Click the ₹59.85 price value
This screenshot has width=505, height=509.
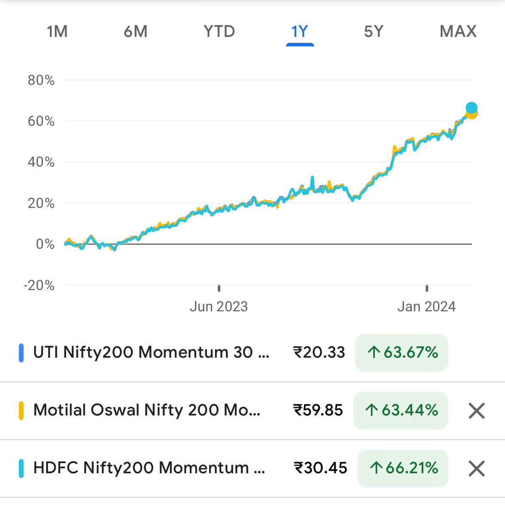click(x=318, y=410)
